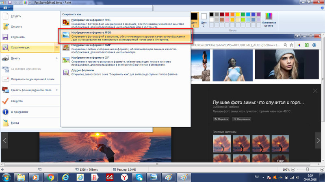Open Google Chrome from taskbar
Screen dimensions: 325x182
tap(50, 178)
